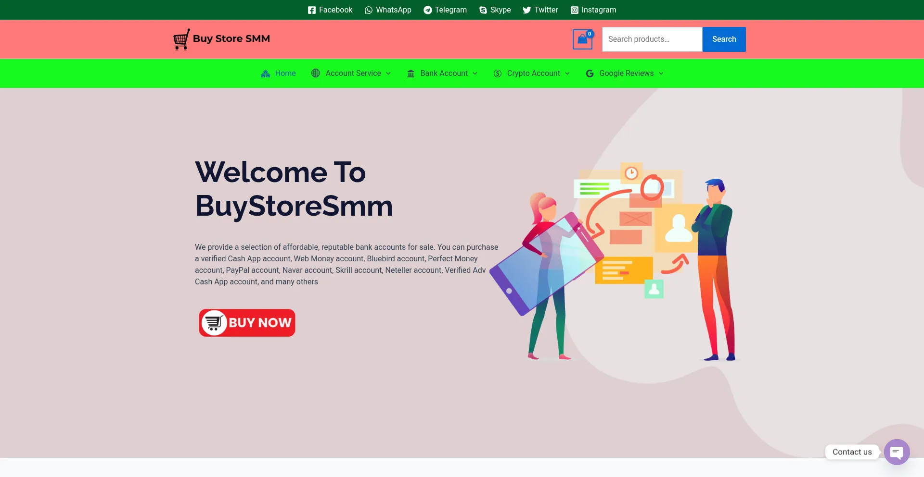Click the Contact us label
Image resolution: width=924 pixels, height=477 pixels.
coord(852,452)
